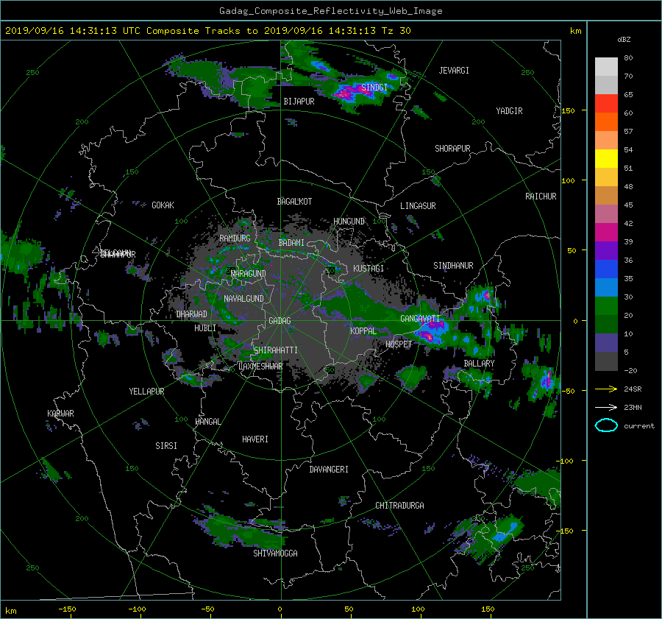The width and height of the screenshot is (662, 619).
Task: Click the red 60 dBZ color swatch
Action: point(606,103)
